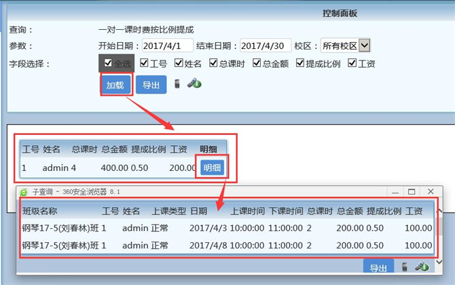The width and height of the screenshot is (455, 285).
Task: Click admin name in summary table
Action: point(56,168)
